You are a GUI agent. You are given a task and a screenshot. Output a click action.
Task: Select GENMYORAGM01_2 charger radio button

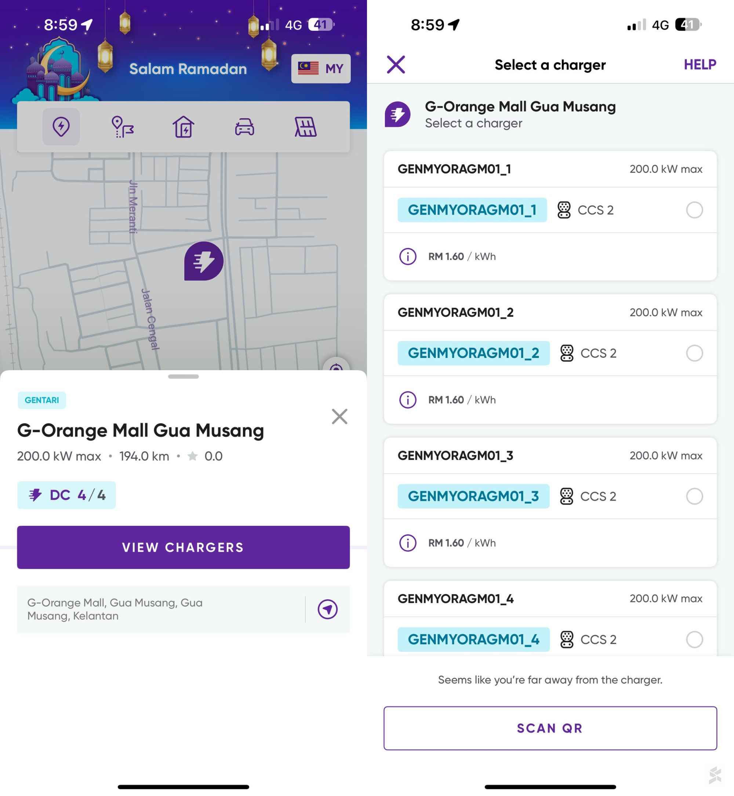click(694, 353)
